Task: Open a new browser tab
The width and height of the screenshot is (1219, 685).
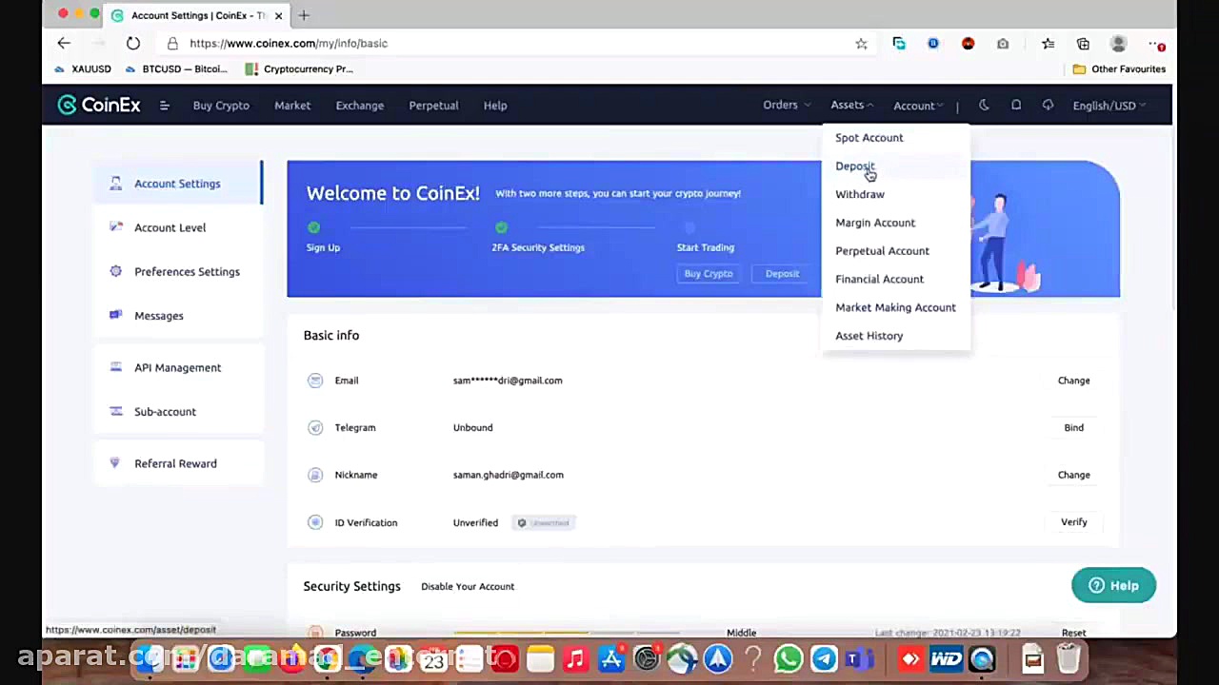Action: click(x=304, y=15)
